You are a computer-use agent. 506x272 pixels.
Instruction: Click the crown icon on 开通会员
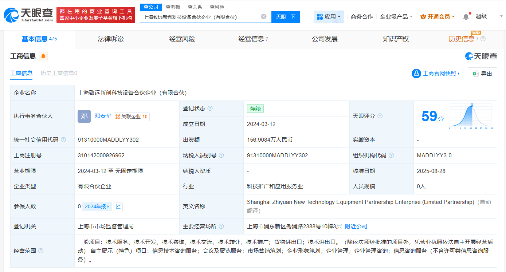[423, 16]
